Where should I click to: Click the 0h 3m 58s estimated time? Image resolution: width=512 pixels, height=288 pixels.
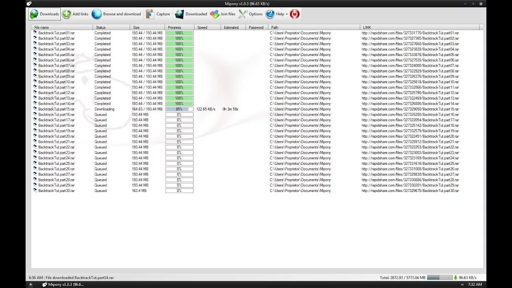[x=230, y=109]
